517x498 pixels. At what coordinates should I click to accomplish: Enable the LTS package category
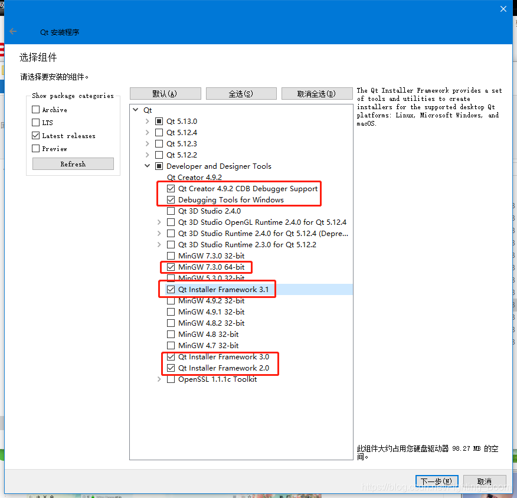tap(35, 122)
